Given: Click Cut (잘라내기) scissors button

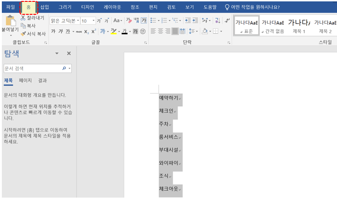Looking at the screenshot, I should pos(32,18).
